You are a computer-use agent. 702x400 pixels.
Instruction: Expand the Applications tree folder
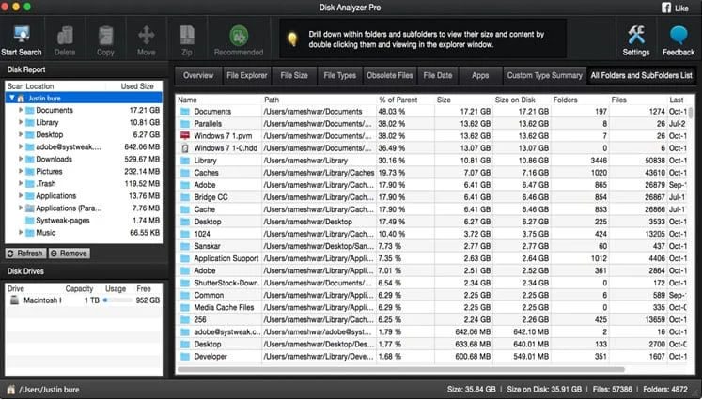point(21,195)
